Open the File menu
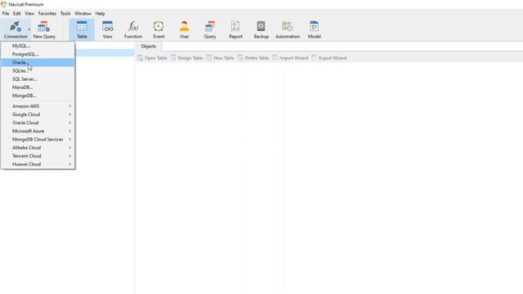 (x=6, y=13)
